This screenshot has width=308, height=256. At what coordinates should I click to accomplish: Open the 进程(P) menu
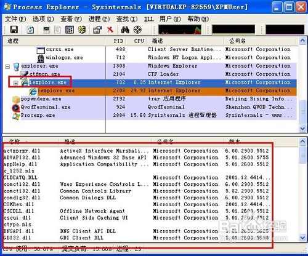click(99, 19)
